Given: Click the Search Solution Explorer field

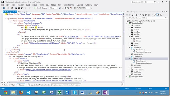Looking at the screenshot, I should (x=145, y=18).
